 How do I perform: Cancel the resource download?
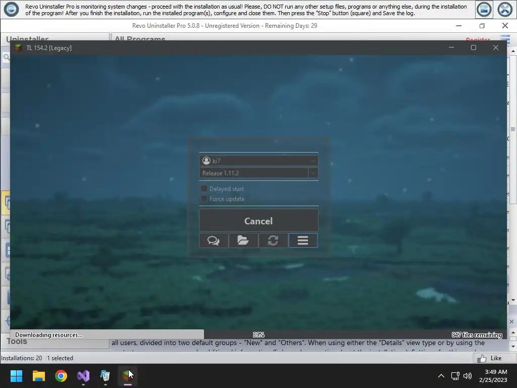[x=258, y=220]
